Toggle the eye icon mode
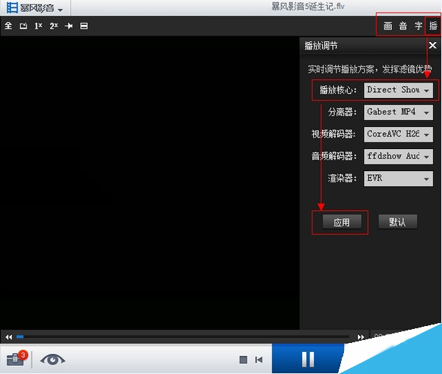This screenshot has width=442, height=374. (52, 360)
